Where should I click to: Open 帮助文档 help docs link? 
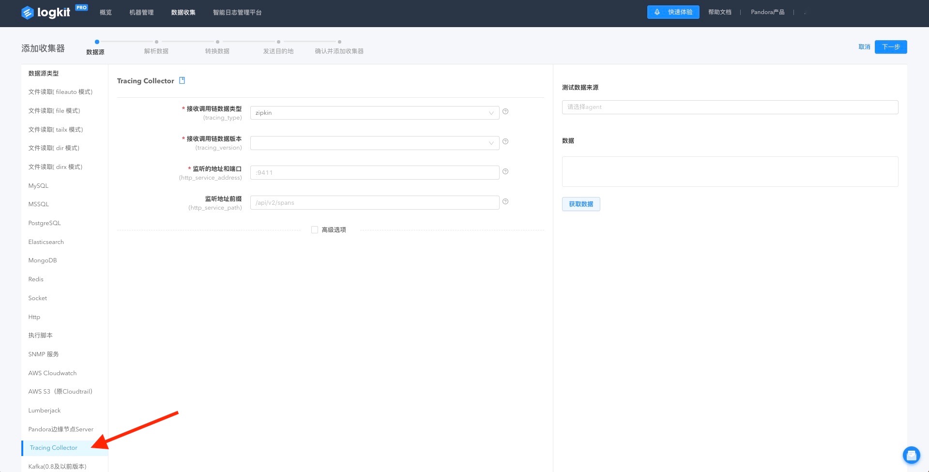point(720,12)
